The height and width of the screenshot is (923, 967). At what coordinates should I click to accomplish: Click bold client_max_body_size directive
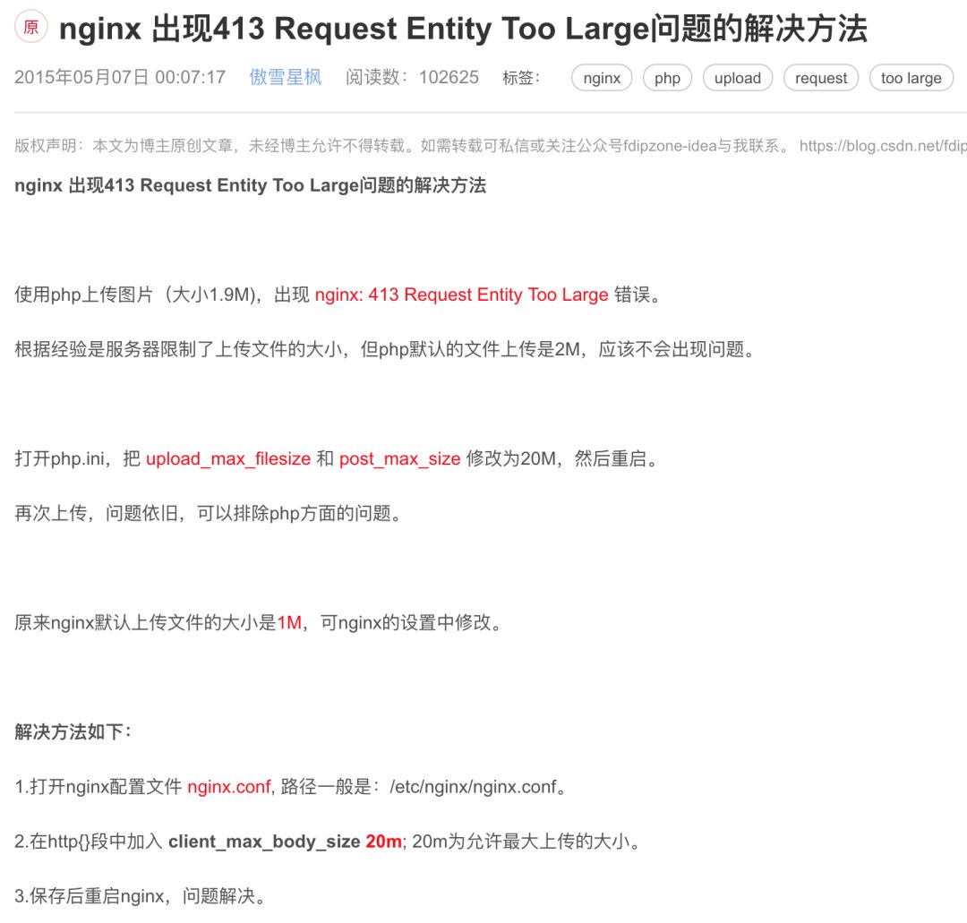[x=264, y=842]
